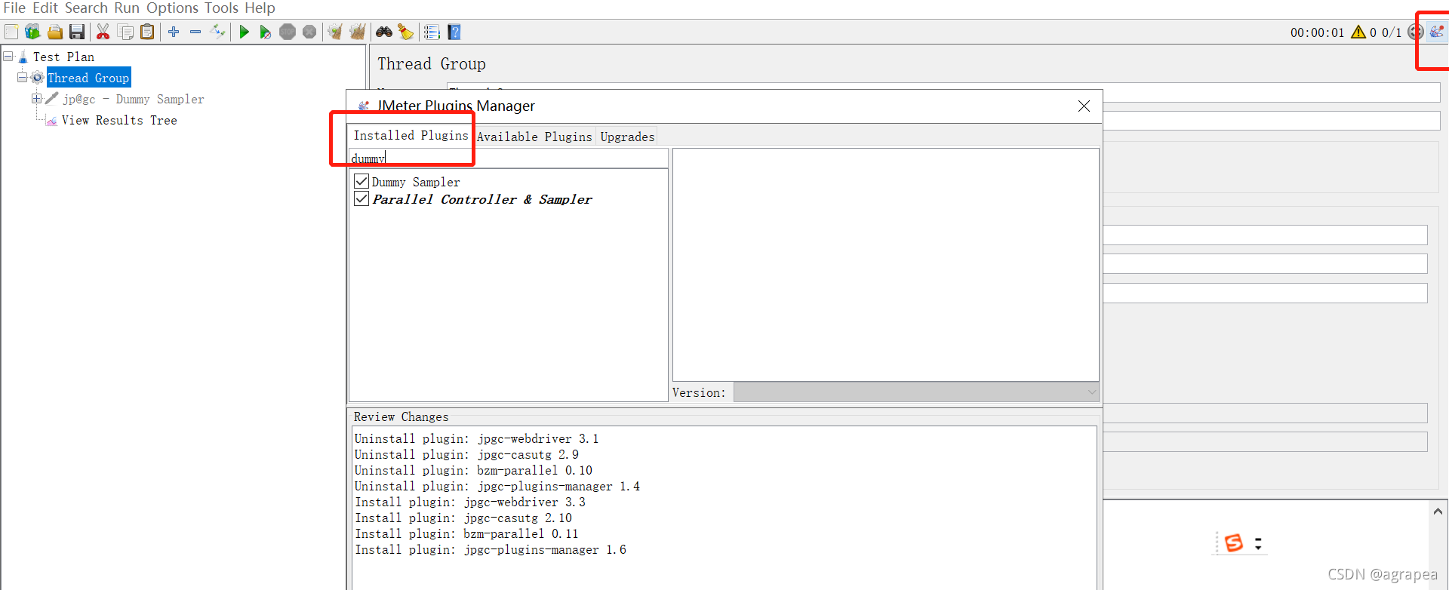
Task: Copy element using the Copy icon
Action: click(x=126, y=32)
